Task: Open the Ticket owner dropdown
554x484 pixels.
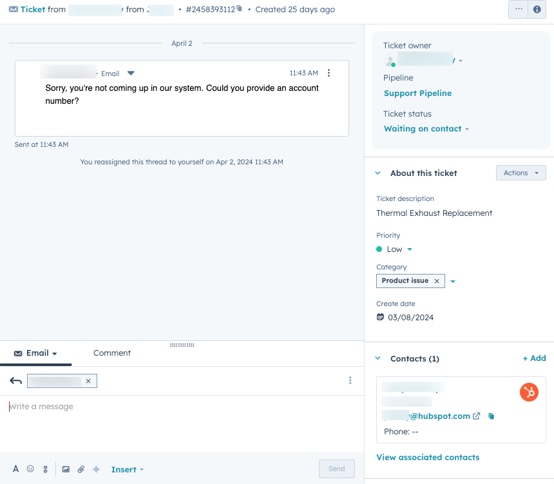Action: 461,61
